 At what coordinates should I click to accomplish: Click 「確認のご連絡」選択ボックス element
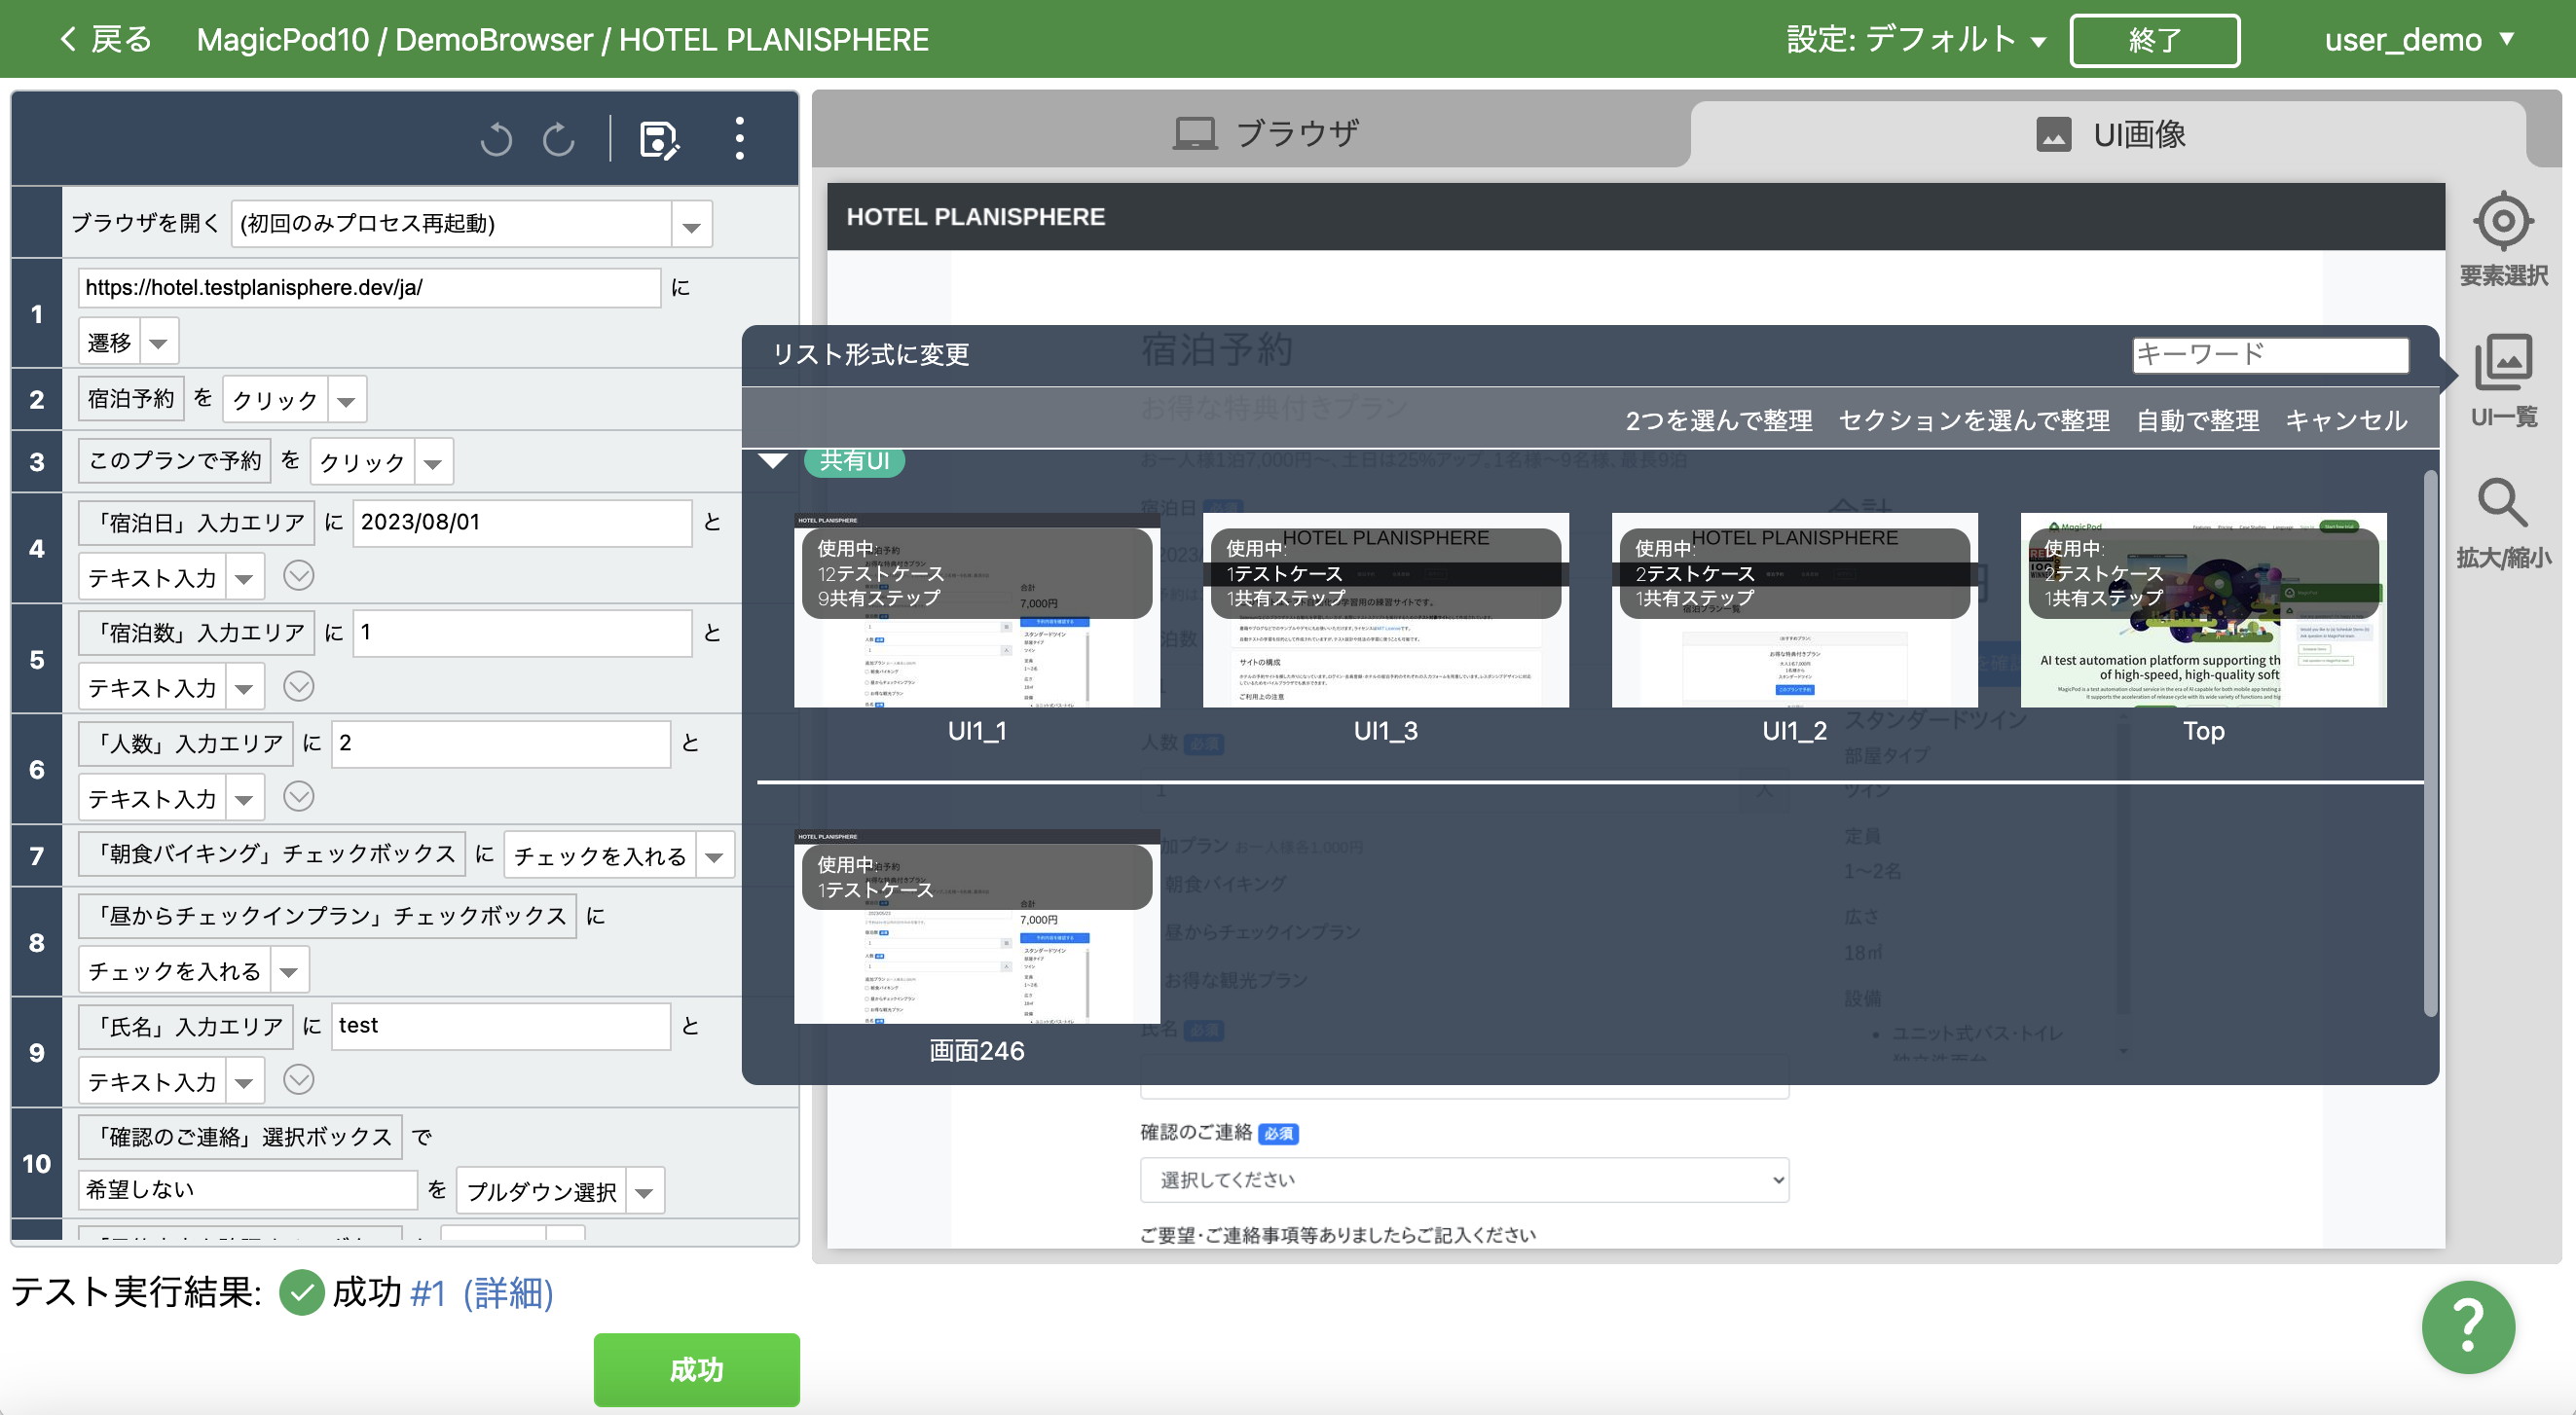(x=240, y=1138)
